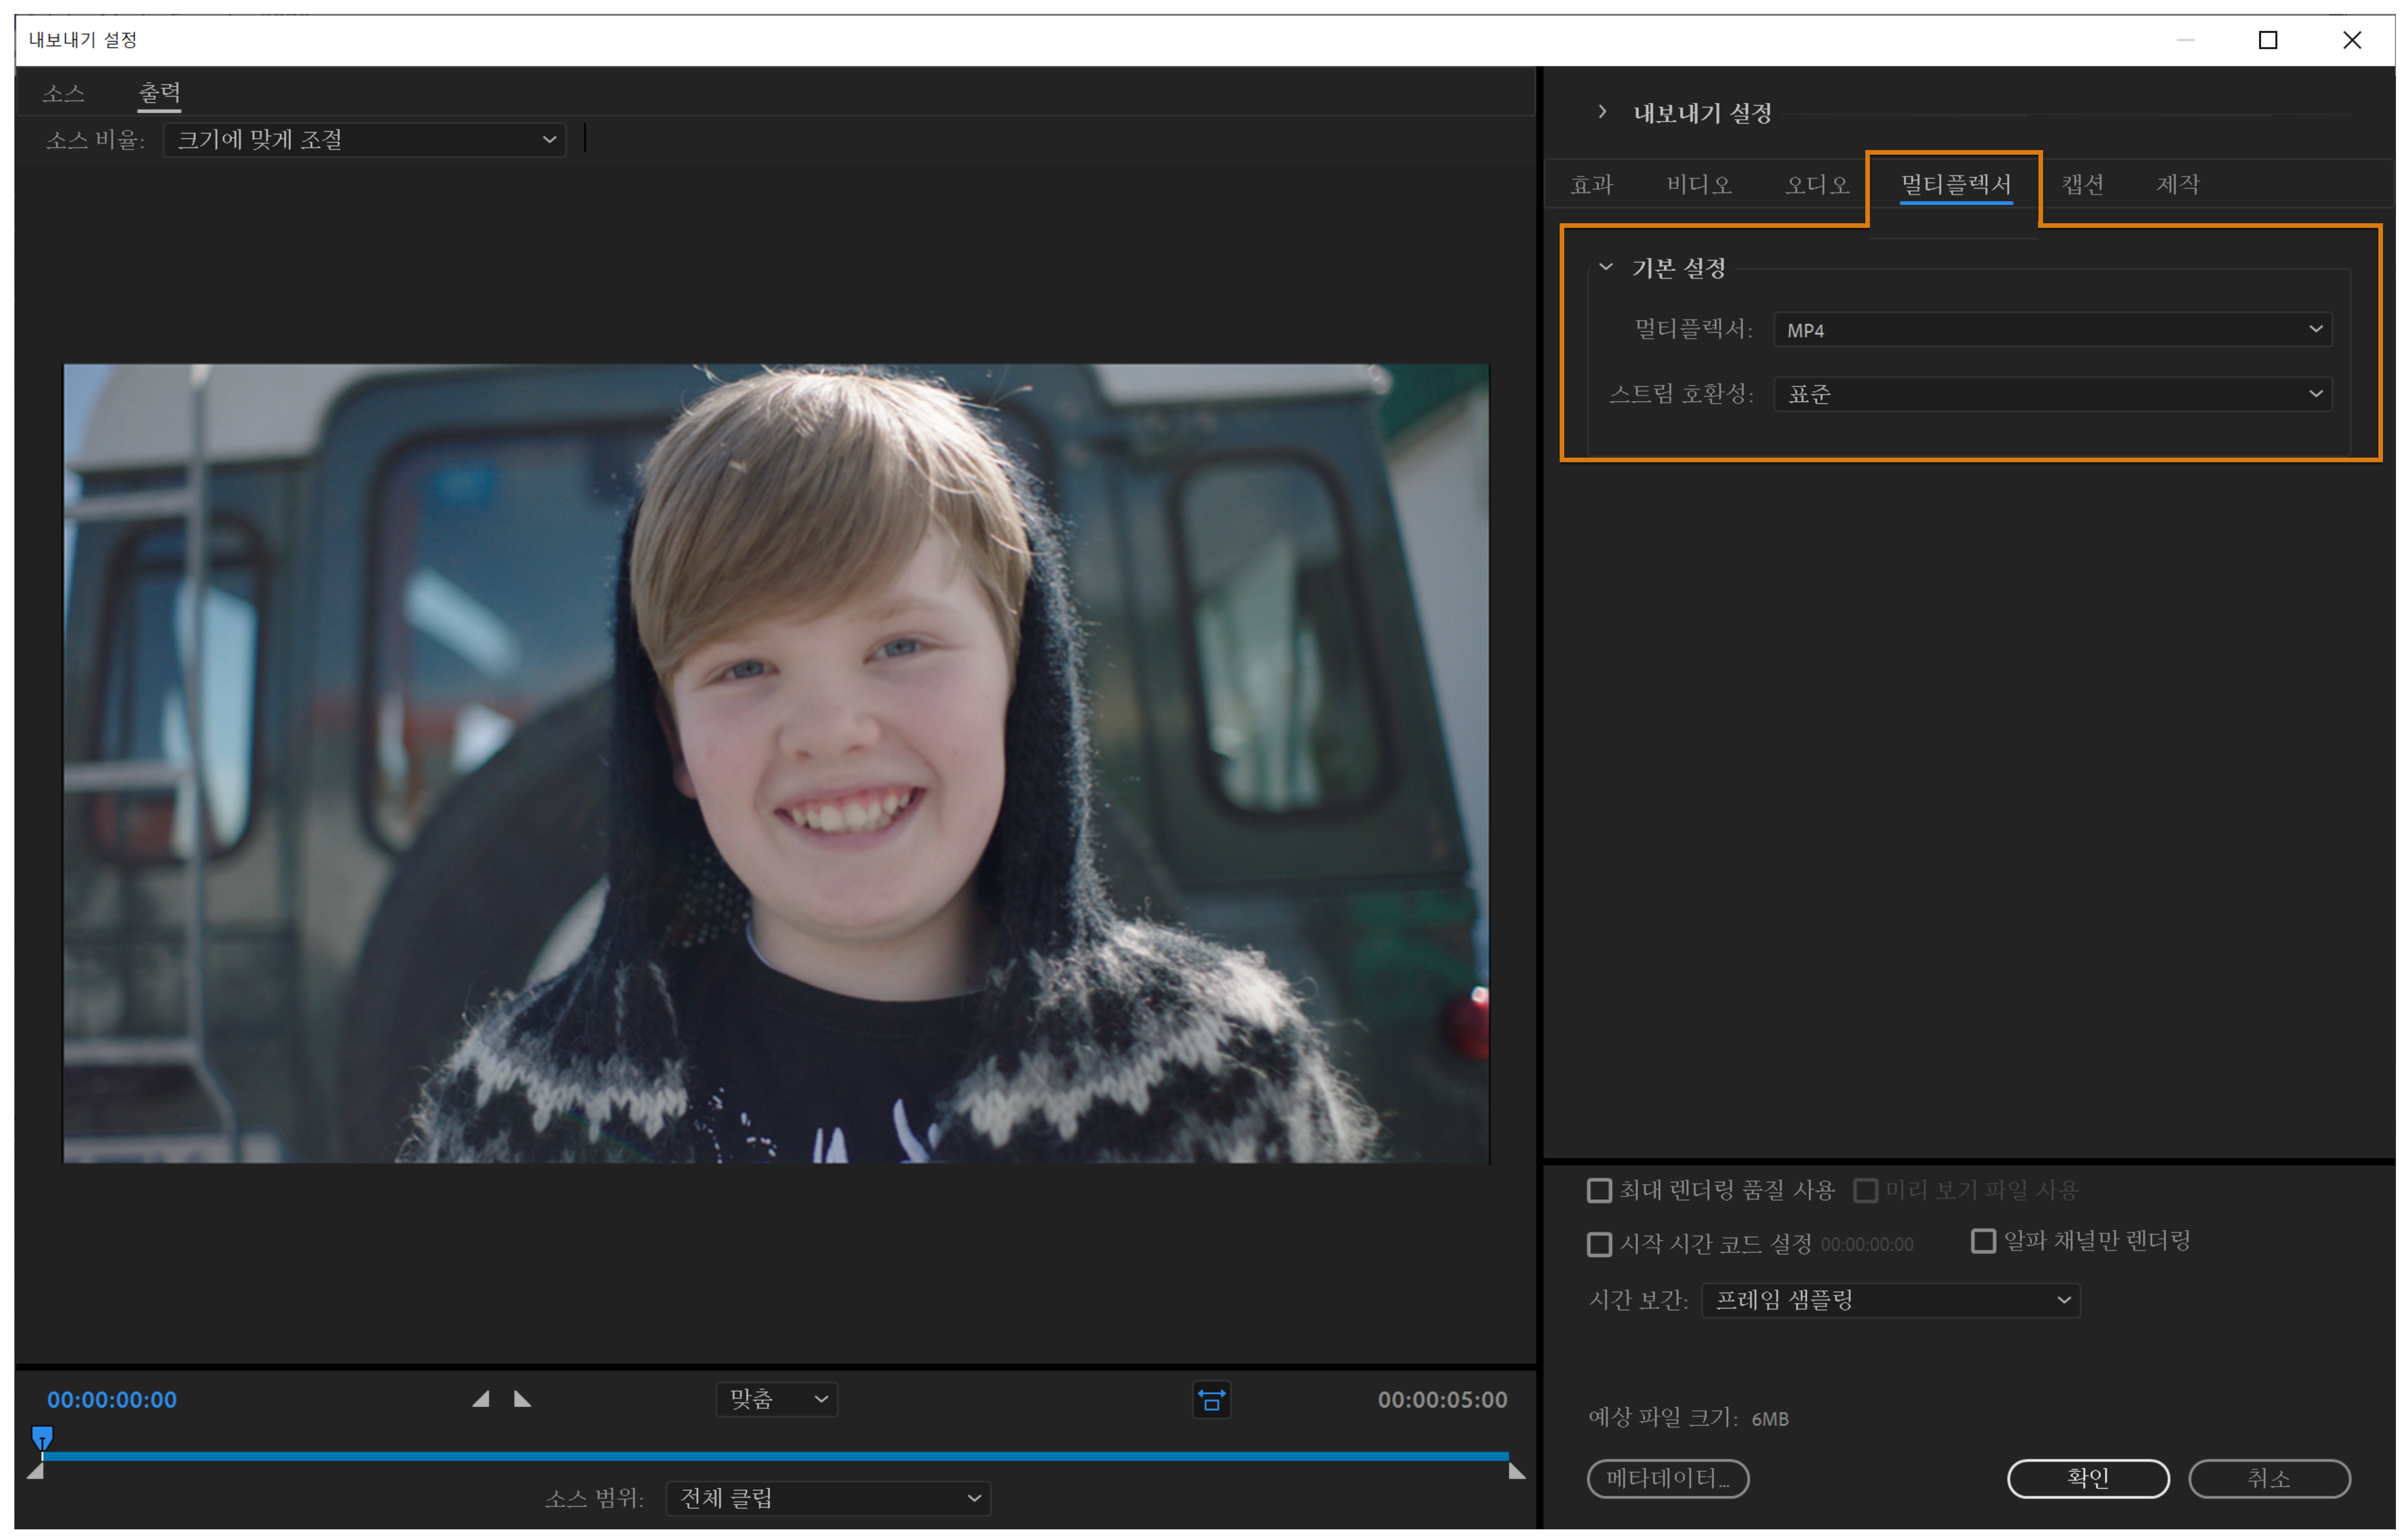
Task: Close the 내보내기 설정 dialog
Action: coord(2351,40)
